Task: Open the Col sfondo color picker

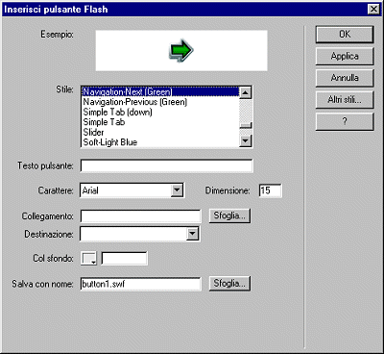Action: (x=89, y=258)
